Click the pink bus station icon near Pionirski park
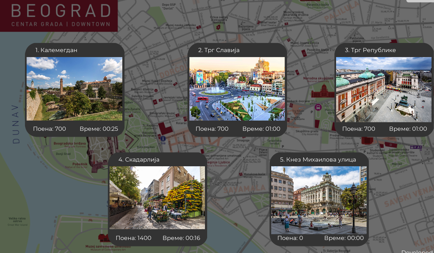 pyautogui.click(x=318, y=107)
